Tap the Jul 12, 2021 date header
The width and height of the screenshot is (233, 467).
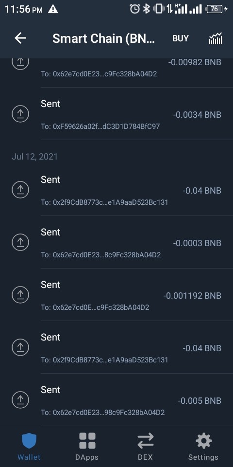point(34,157)
